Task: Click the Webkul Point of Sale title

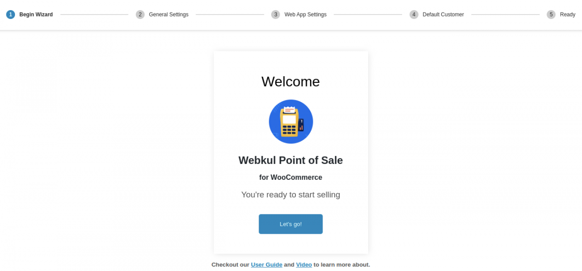Action: tap(291, 160)
